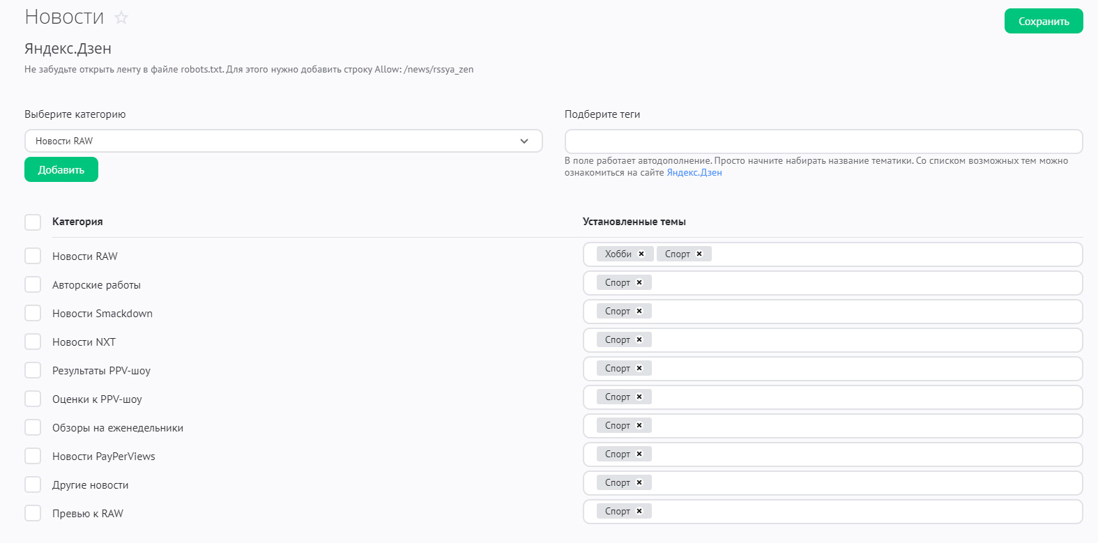Click the tags field of Новости NXT row
Viewport: 1098px width, 543px height.
(x=832, y=340)
